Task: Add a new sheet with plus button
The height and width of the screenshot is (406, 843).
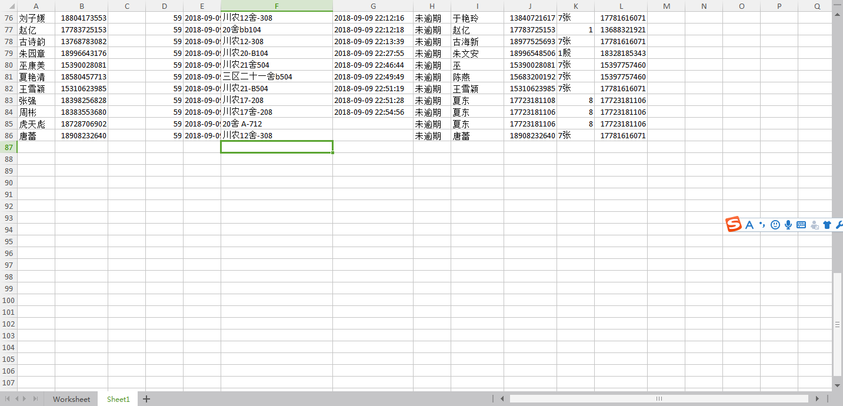Action: tap(146, 399)
